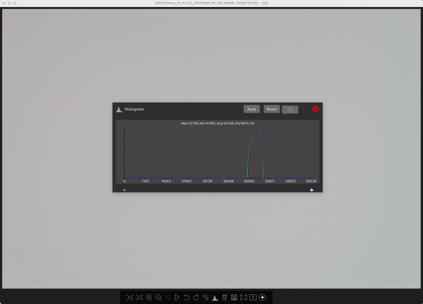Click the histogram curve peak

[x=257, y=129]
